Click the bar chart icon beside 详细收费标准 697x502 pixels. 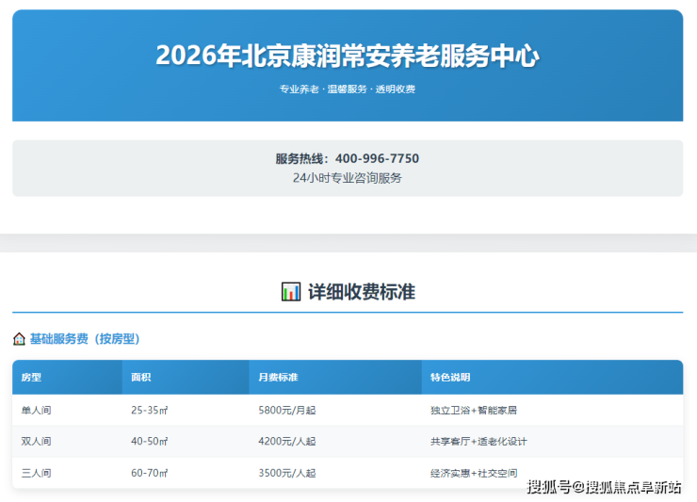[291, 292]
